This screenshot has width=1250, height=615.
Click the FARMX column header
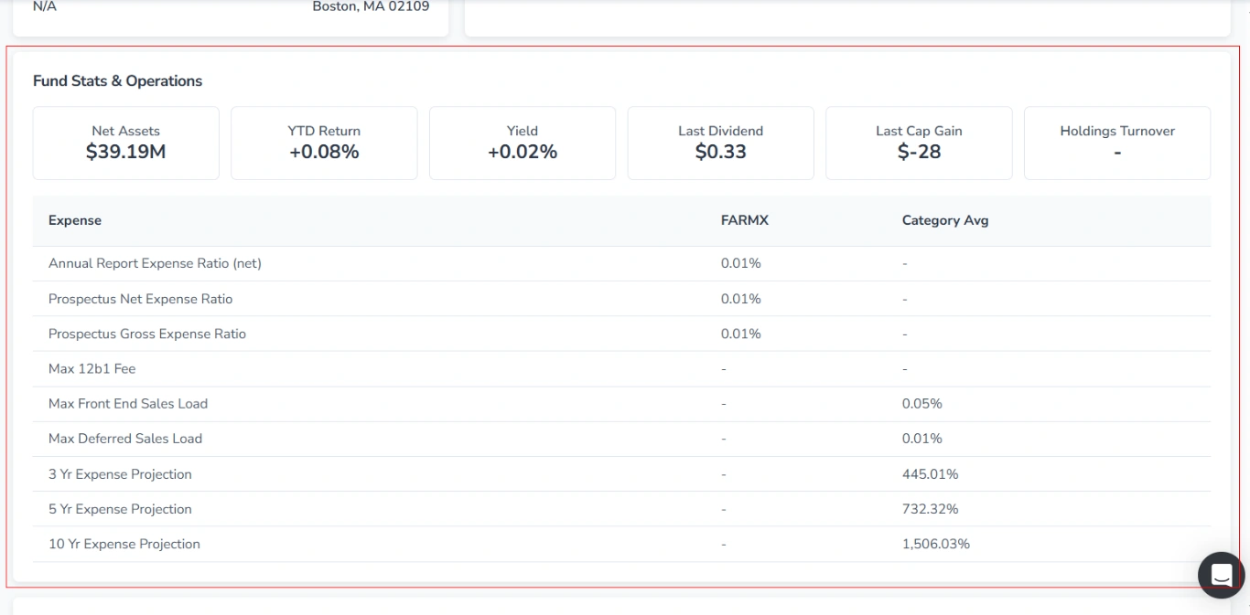744,220
